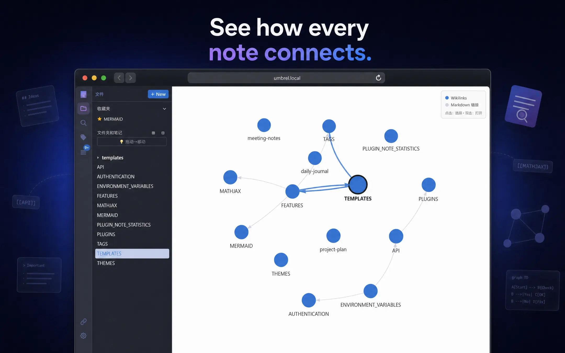This screenshot has width=565, height=353.
Task: Open the settings gear icon
Action: (83, 336)
